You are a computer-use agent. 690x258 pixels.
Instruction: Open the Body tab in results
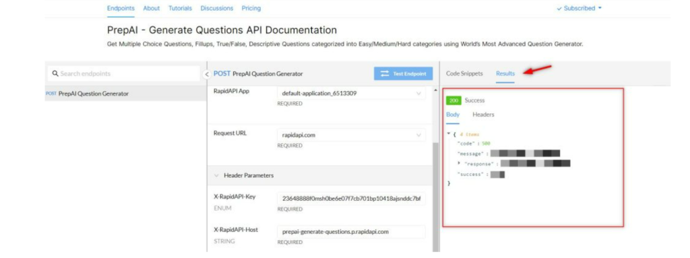(x=453, y=115)
